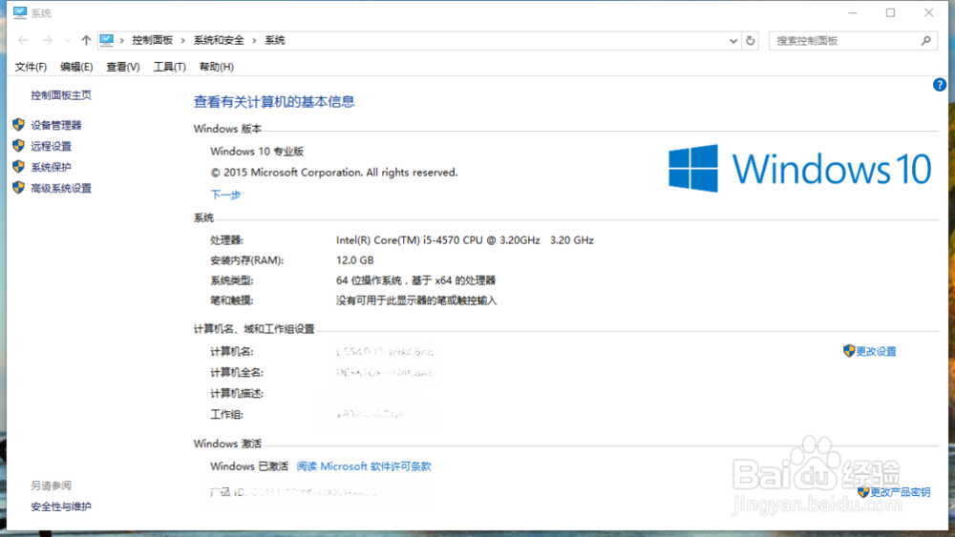Click the 没有可用于此显示器的笔或触控输入 text
Image resolution: width=955 pixels, height=537 pixels.
[x=416, y=300]
